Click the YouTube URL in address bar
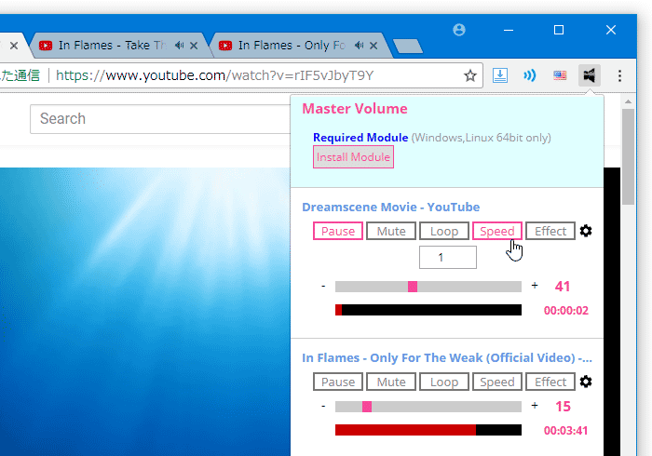 214,75
